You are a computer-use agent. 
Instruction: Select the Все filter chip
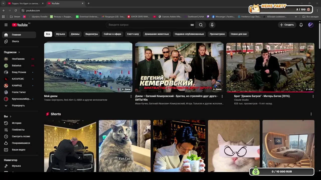tap(48, 34)
